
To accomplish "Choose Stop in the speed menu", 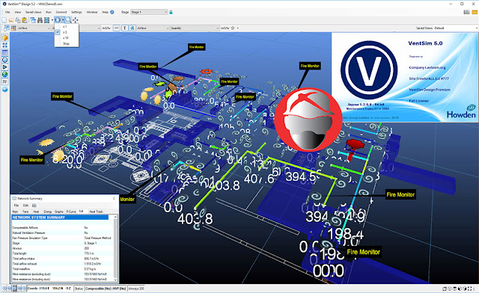I will (x=67, y=43).
